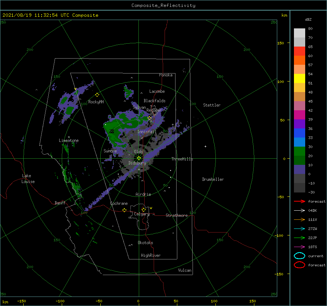Click the RockyMH label
The height and width of the screenshot is (306, 327).
pos(96,102)
